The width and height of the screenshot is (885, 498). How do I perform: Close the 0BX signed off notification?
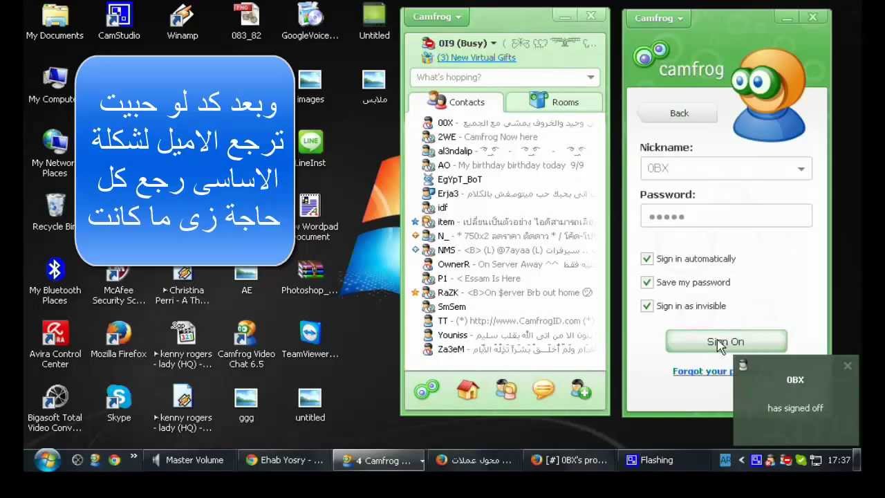tap(848, 366)
